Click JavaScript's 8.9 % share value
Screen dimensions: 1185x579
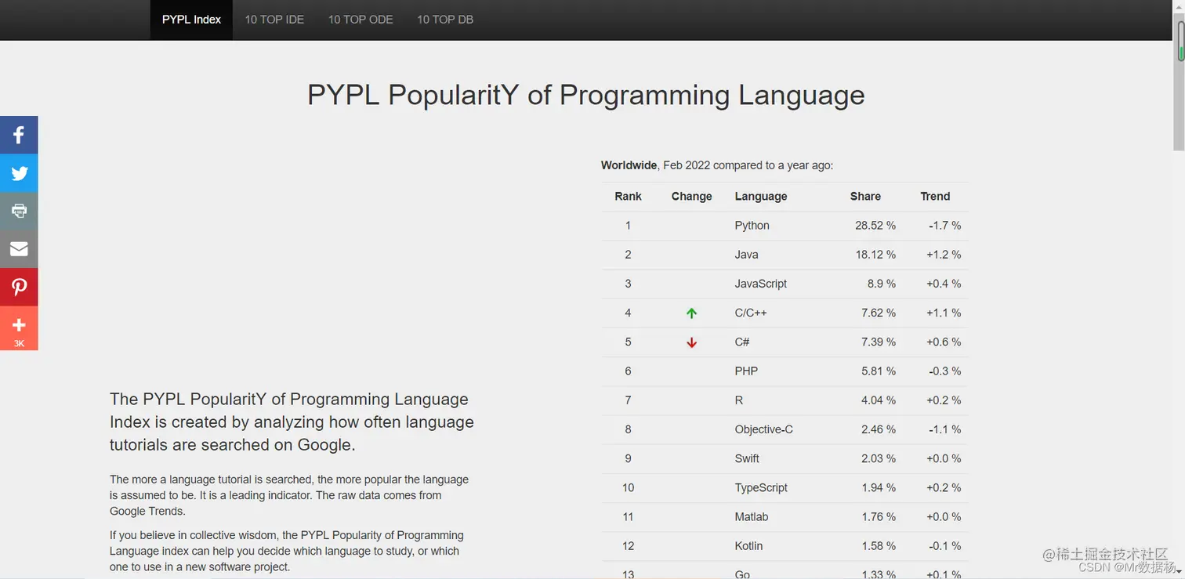pos(882,284)
